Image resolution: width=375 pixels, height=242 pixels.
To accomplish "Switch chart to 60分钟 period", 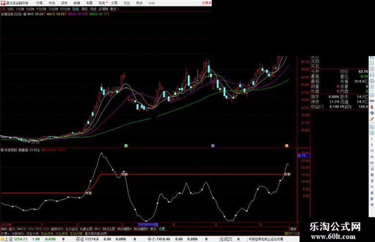I will pos(65,9).
